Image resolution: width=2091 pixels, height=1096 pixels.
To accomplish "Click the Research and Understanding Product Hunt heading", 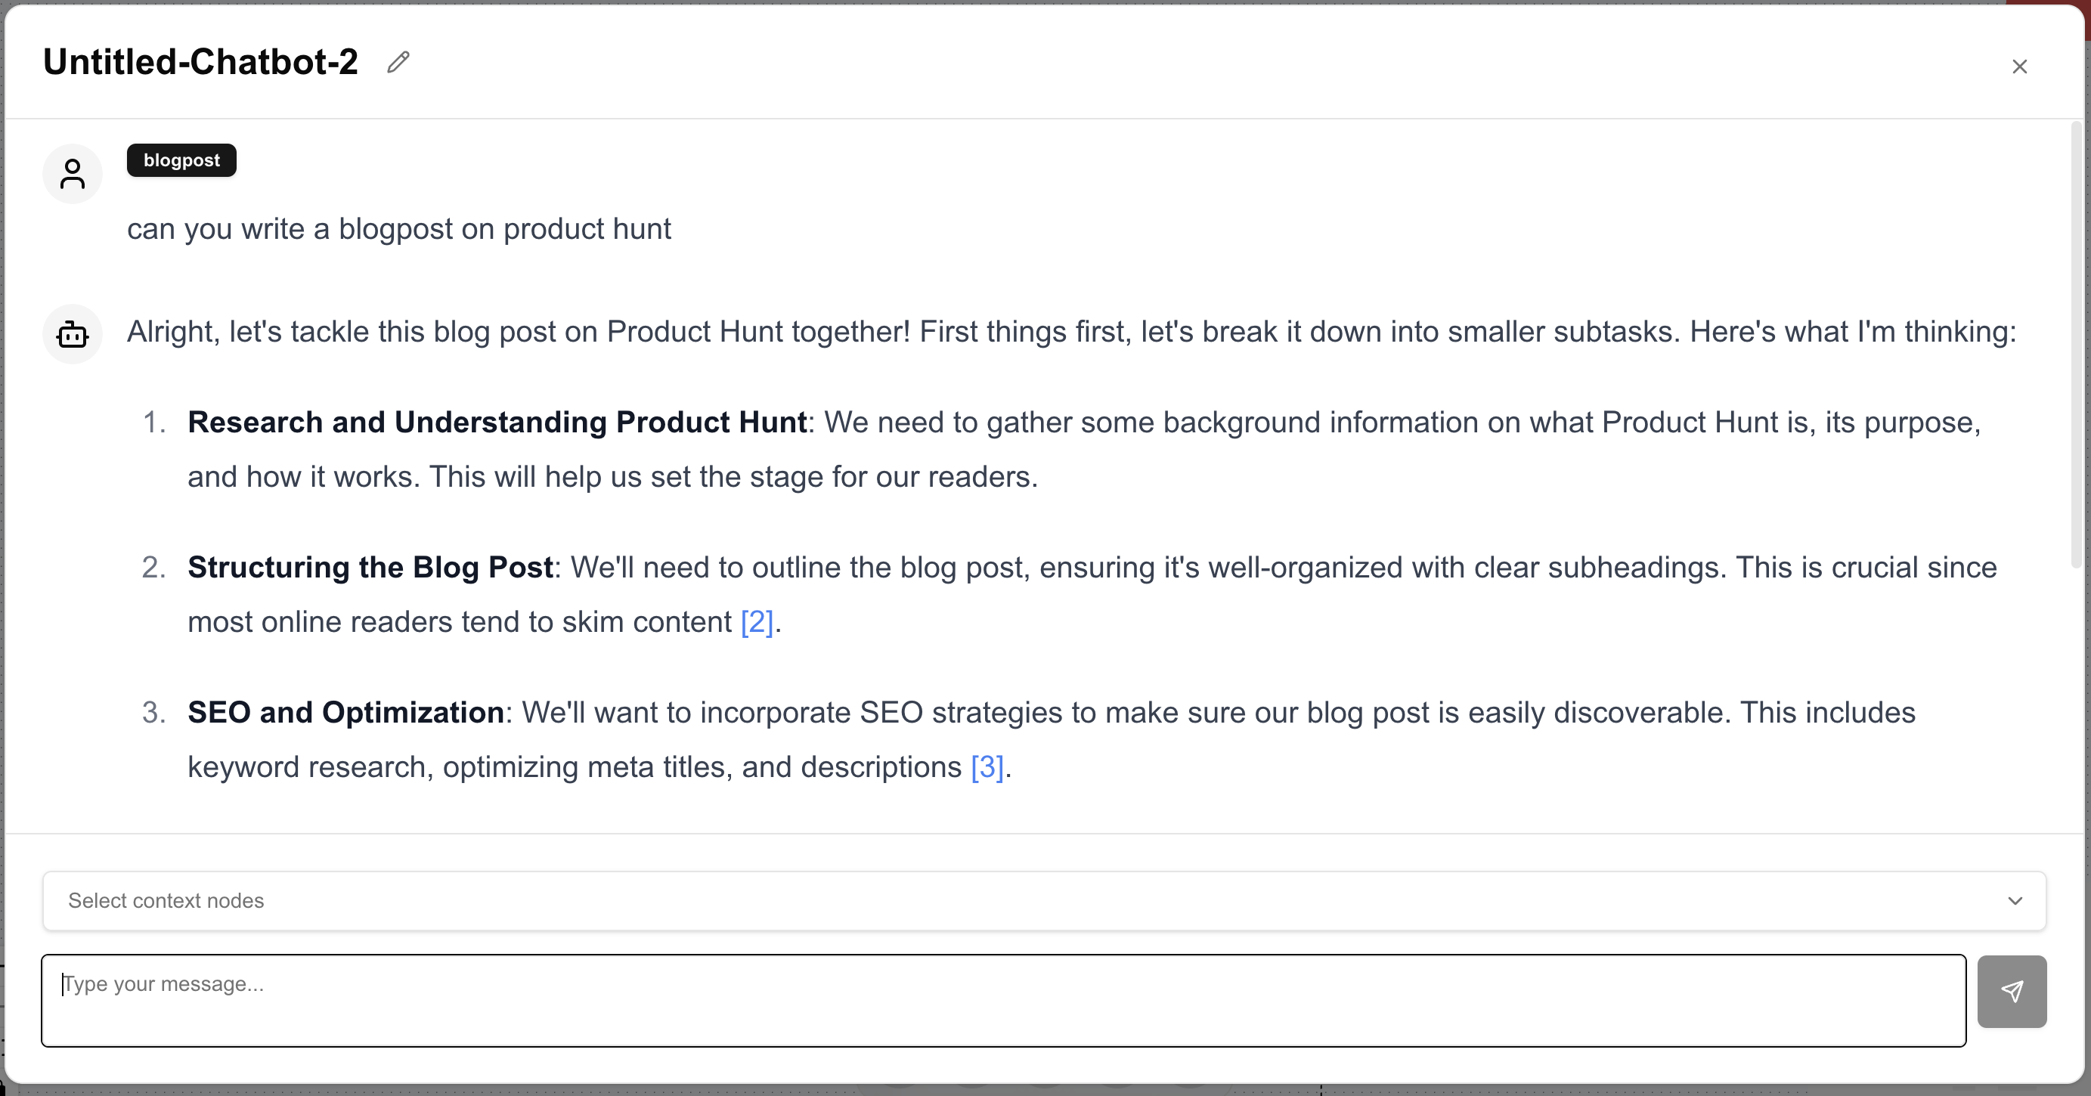I will 497,423.
